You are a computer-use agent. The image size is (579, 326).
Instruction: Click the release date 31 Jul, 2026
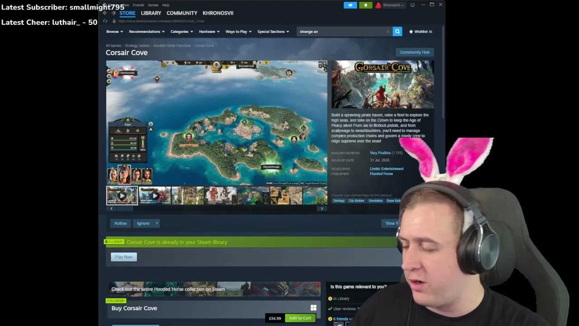tap(380, 160)
